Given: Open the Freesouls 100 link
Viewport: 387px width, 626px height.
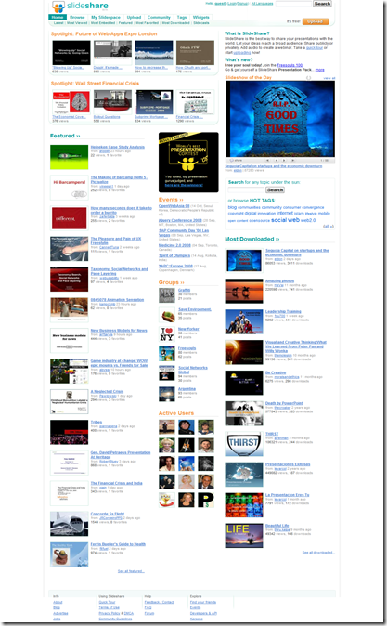Looking at the screenshot, I should (x=290, y=65).
